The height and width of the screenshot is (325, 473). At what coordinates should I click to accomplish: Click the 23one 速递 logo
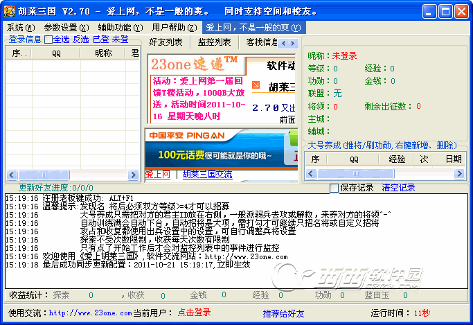pyautogui.click(x=195, y=64)
